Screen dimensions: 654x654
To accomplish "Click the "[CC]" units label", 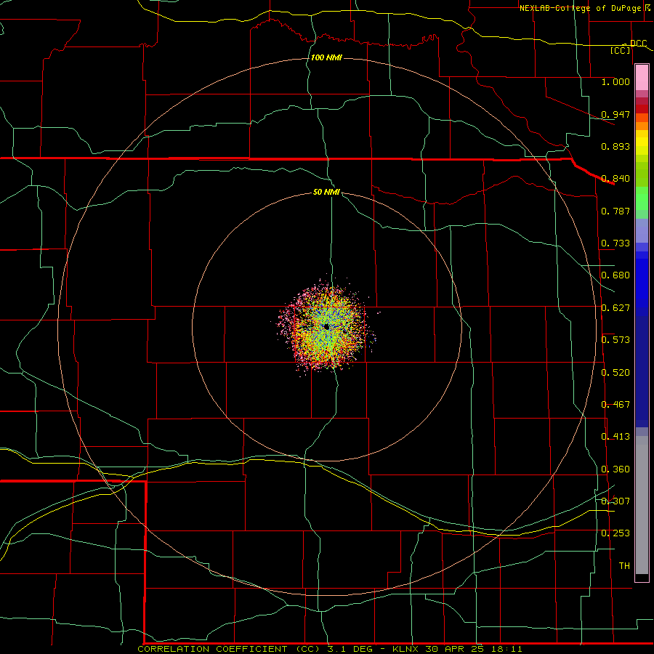I will [x=621, y=50].
